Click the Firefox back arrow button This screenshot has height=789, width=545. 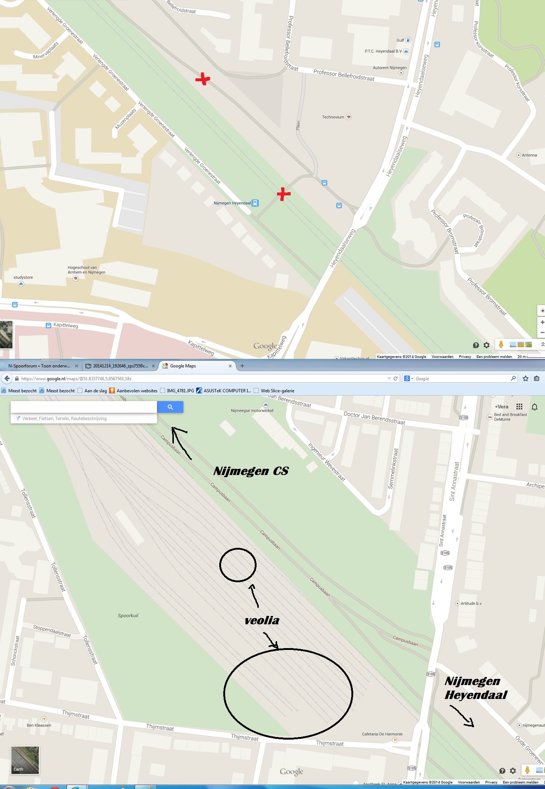[x=7, y=378]
